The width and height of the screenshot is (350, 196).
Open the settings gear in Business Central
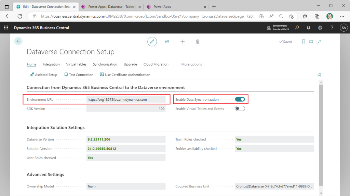[320, 28]
